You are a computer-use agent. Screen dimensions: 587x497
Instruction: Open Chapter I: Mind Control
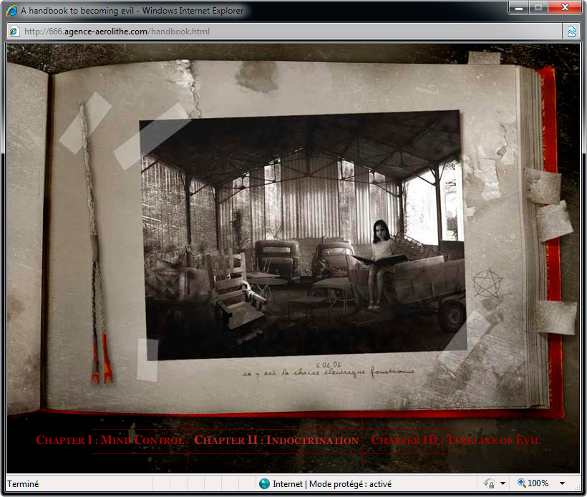click(x=110, y=440)
